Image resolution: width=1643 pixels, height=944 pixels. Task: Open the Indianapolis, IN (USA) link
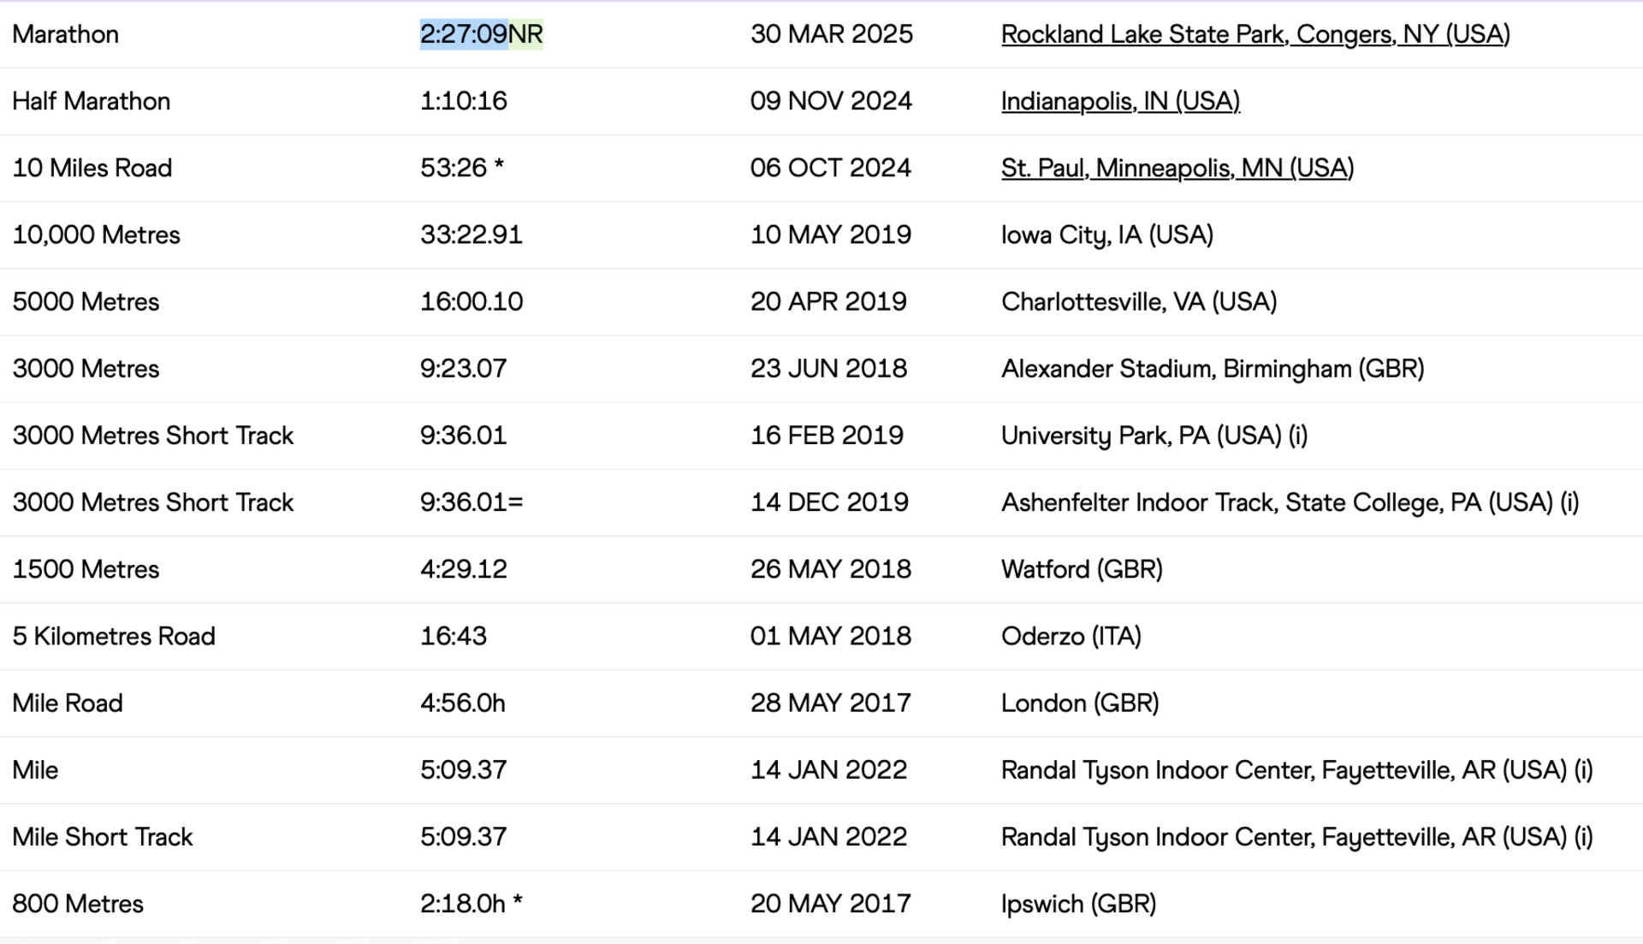pos(1120,101)
